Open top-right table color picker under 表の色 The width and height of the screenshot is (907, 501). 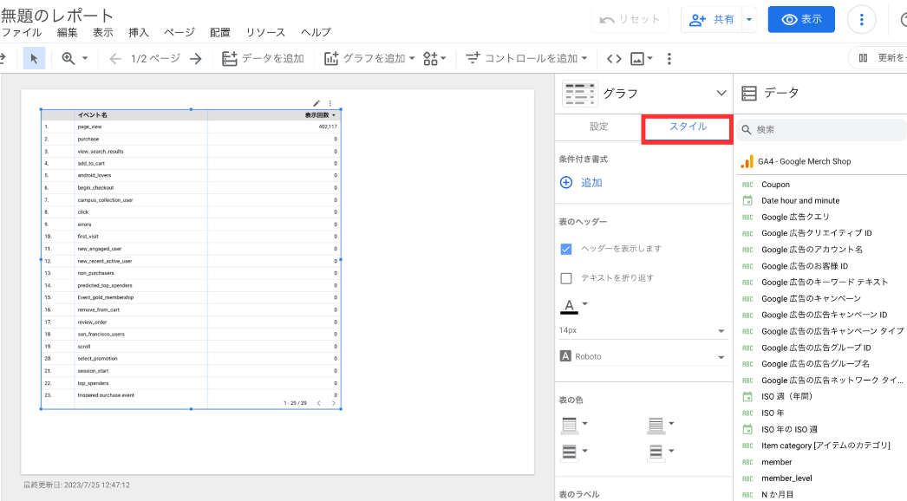pos(661,424)
